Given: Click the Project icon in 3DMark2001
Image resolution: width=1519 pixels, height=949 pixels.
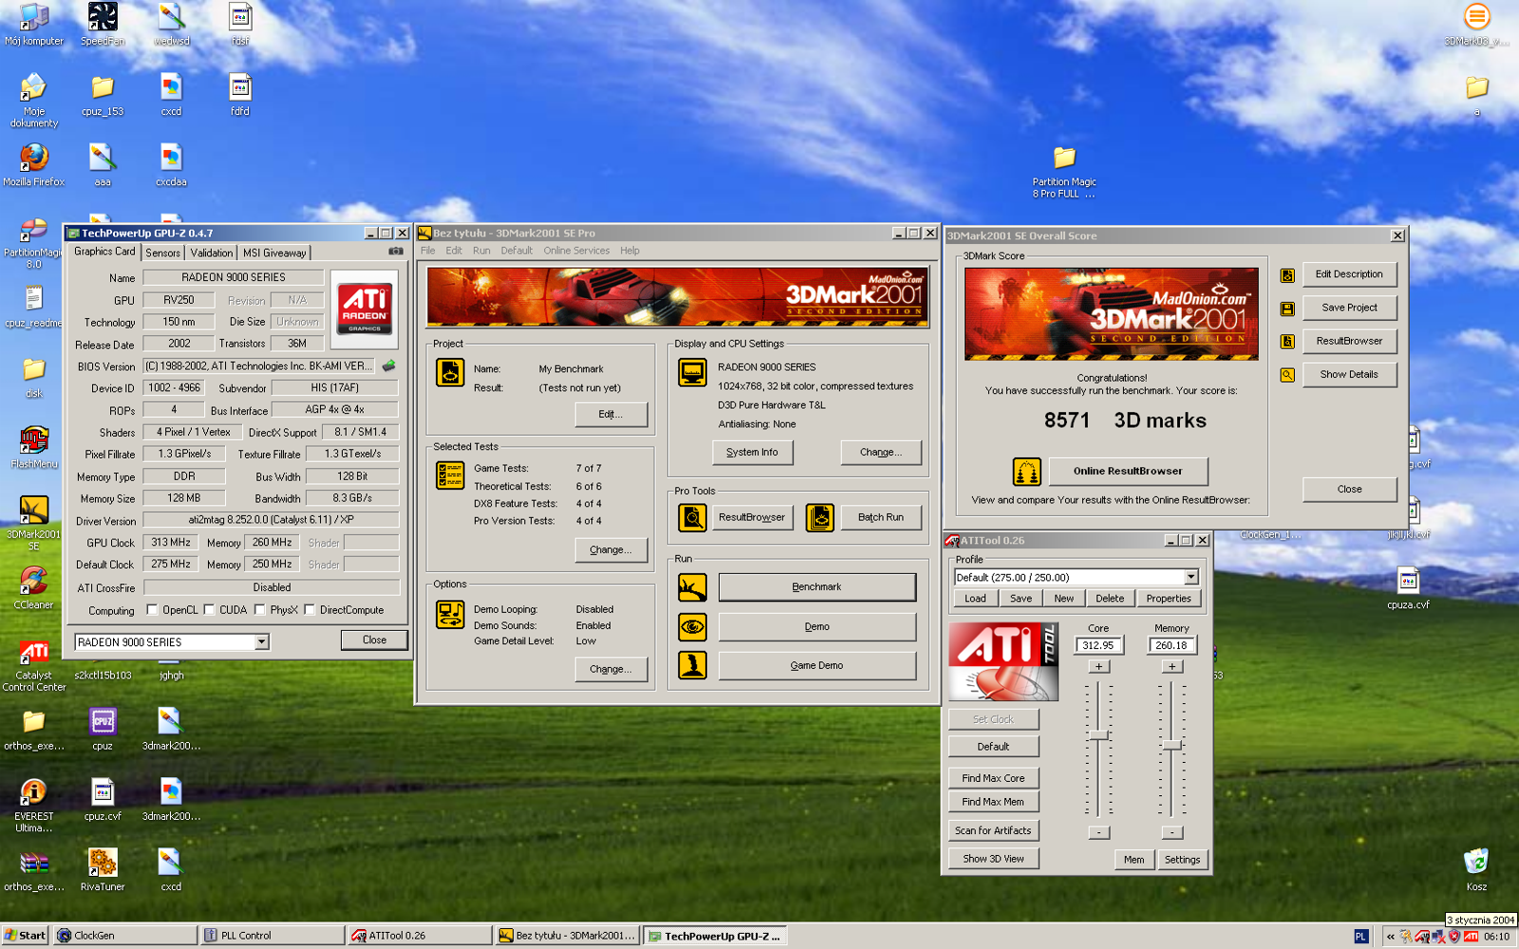Looking at the screenshot, I should point(450,373).
